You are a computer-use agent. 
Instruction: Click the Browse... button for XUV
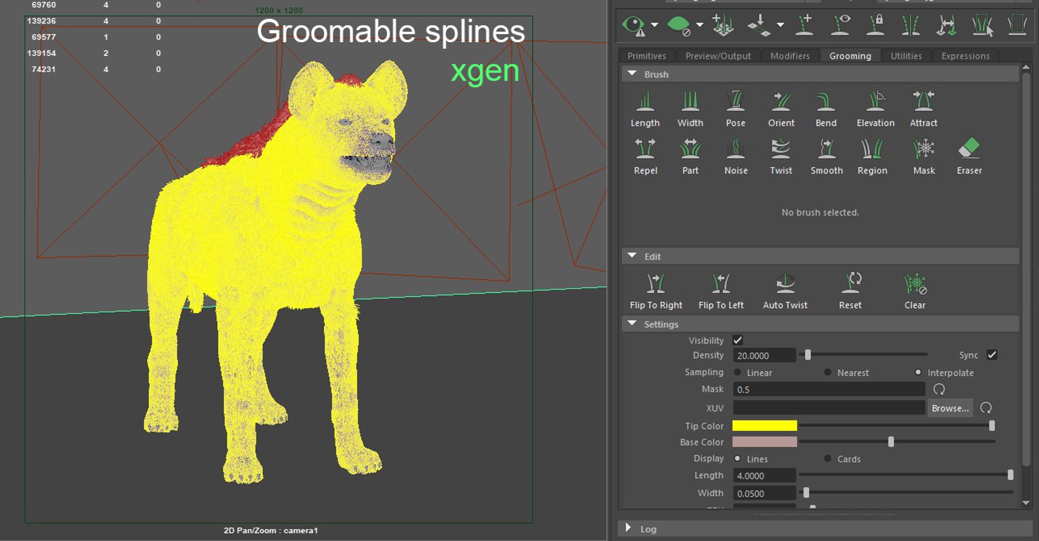click(950, 408)
